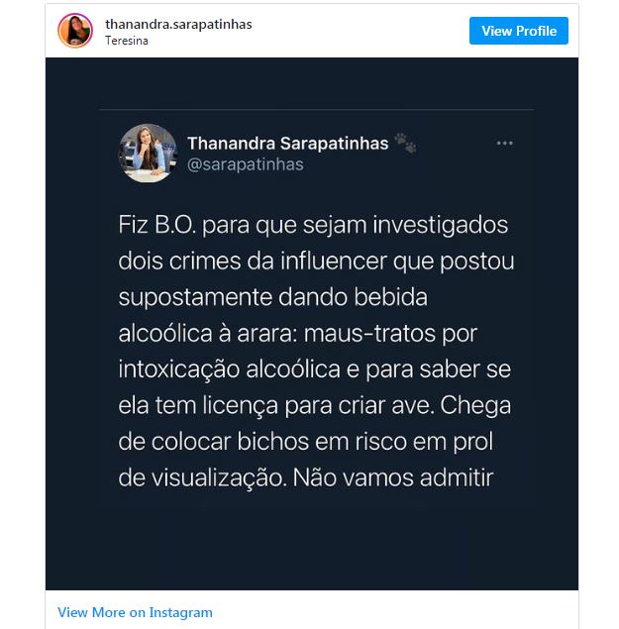Click the thin divider line above tweet
This screenshot has height=629, width=619.
(x=317, y=109)
